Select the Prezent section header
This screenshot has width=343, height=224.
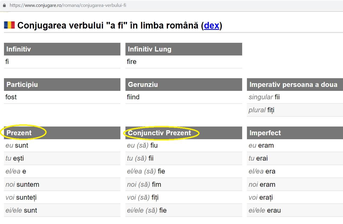62,133
